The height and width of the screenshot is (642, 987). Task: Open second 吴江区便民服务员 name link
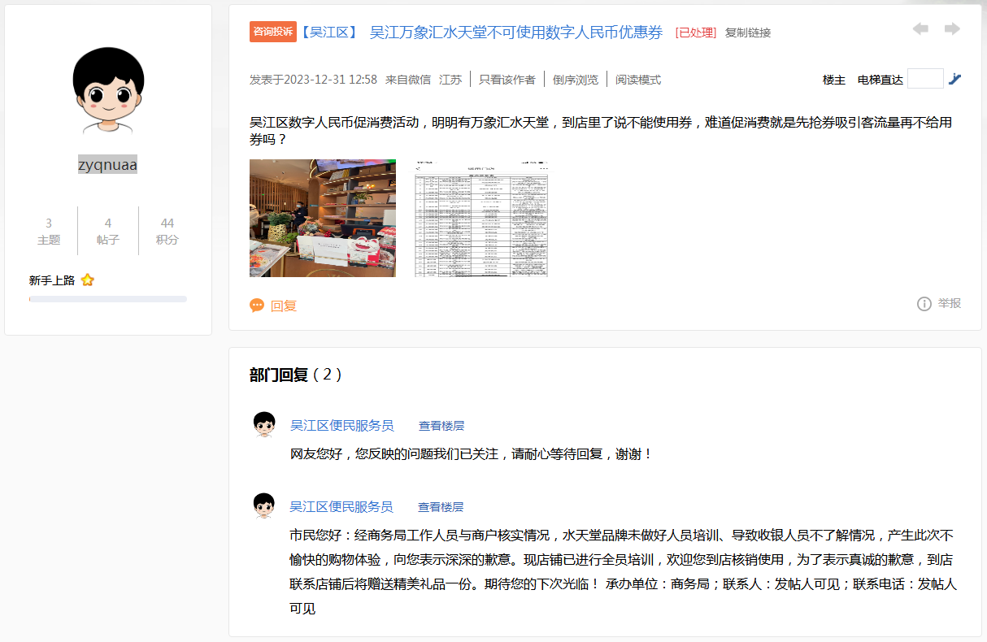[x=341, y=506]
